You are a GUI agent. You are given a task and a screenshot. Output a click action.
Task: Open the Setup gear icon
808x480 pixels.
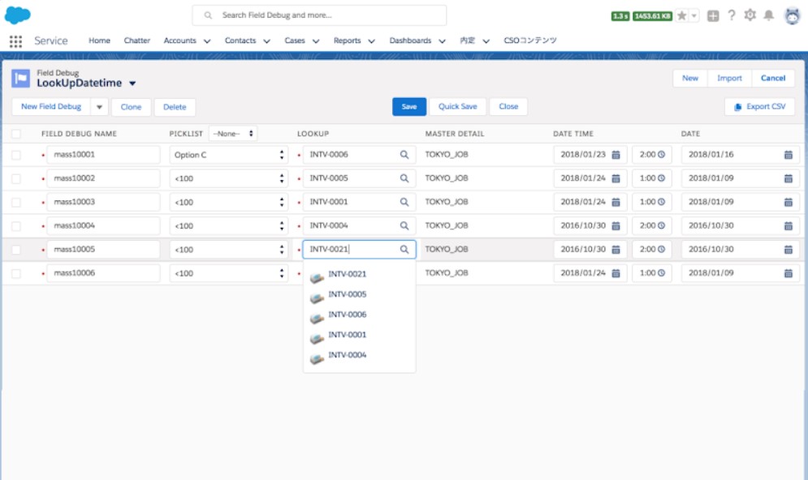click(x=750, y=15)
